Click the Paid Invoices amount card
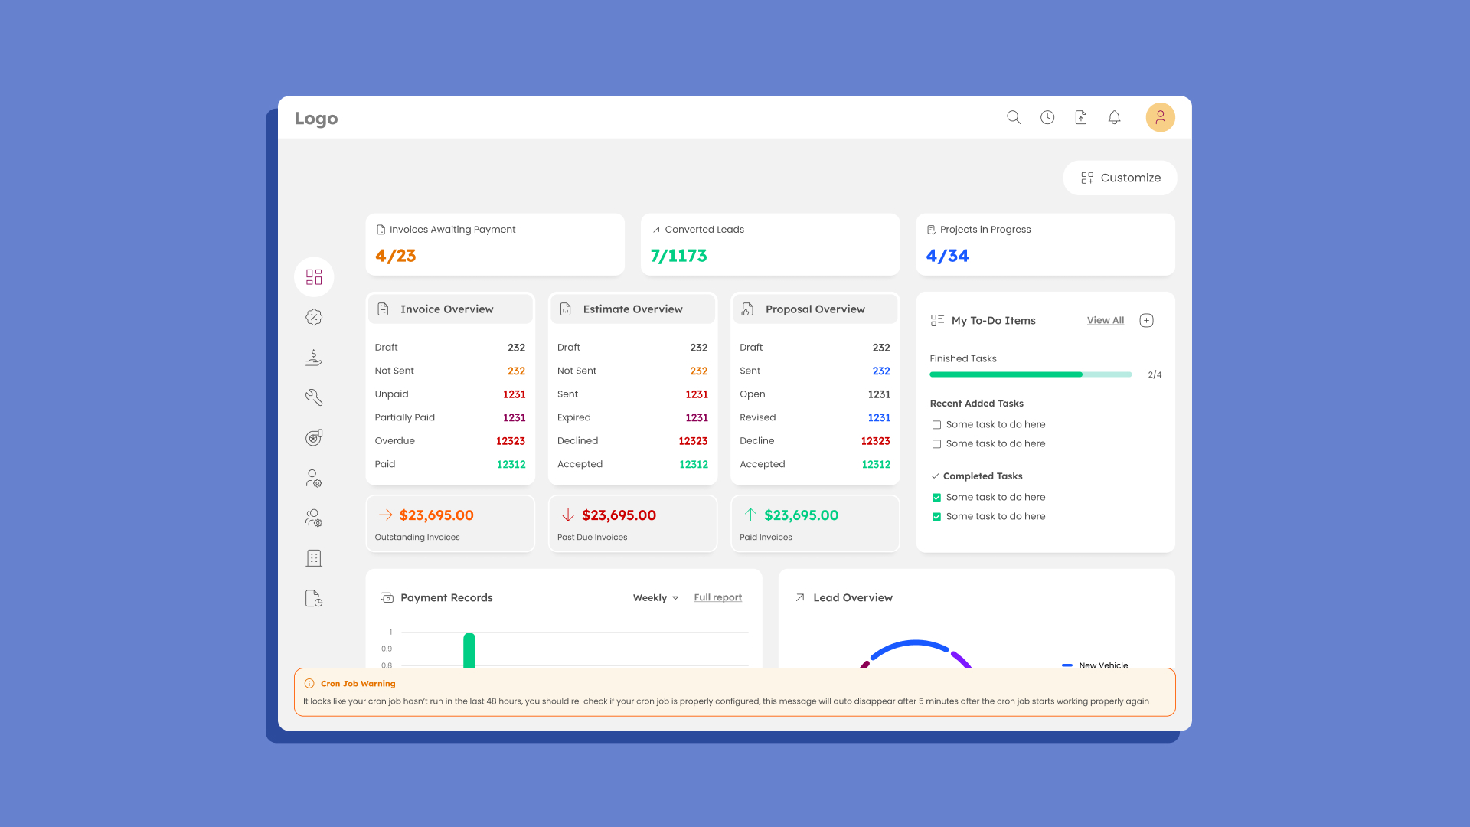Screen dimensions: 1470x827 [815, 524]
